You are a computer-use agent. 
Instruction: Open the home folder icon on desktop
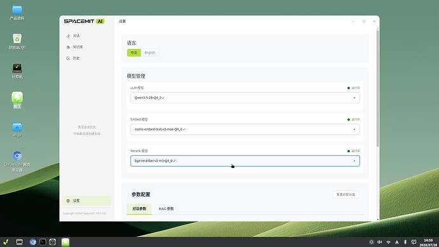(x=17, y=130)
